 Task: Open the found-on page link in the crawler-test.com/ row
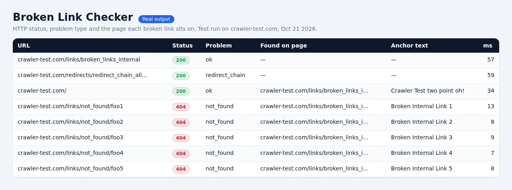point(314,91)
